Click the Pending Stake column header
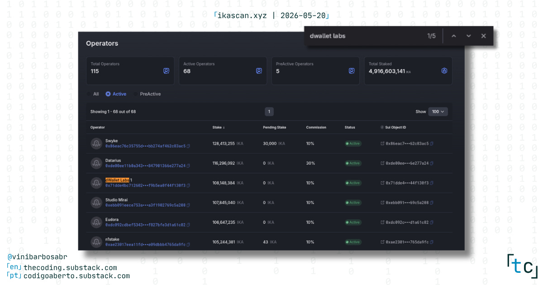The height and width of the screenshot is (285, 543). [274, 128]
